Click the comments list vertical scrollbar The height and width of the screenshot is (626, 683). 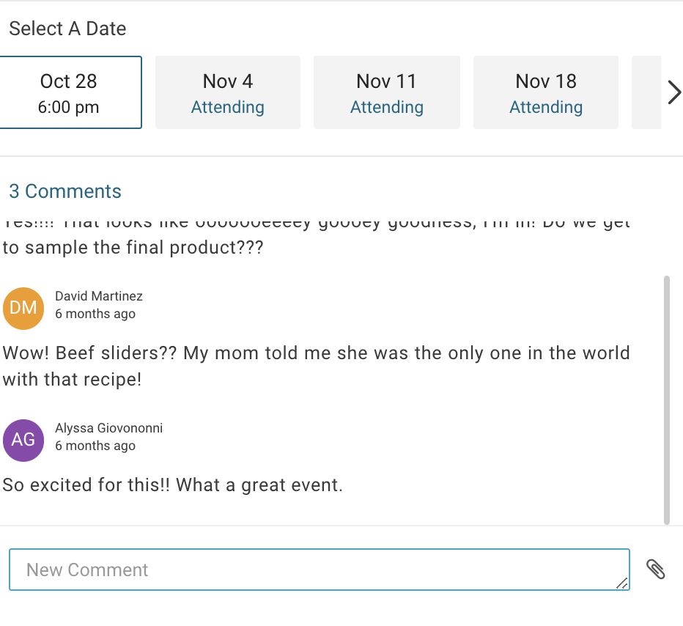tap(666, 399)
